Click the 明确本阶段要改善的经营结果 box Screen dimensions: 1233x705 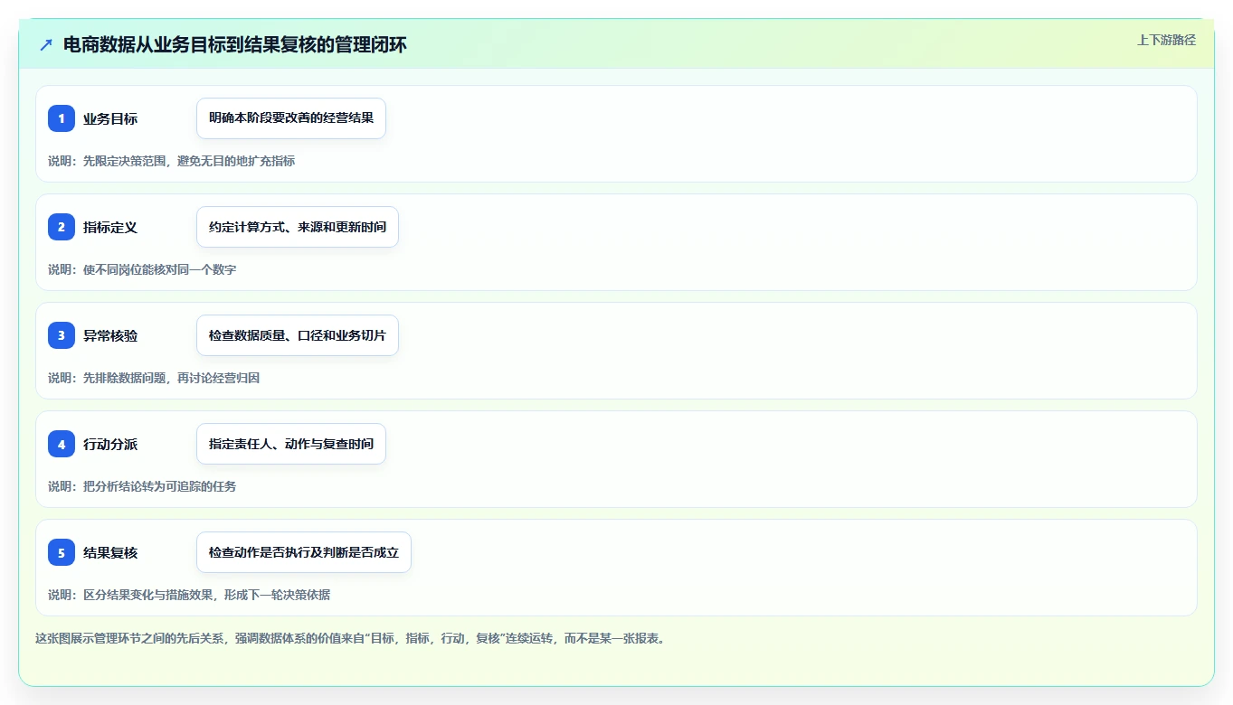pos(291,118)
